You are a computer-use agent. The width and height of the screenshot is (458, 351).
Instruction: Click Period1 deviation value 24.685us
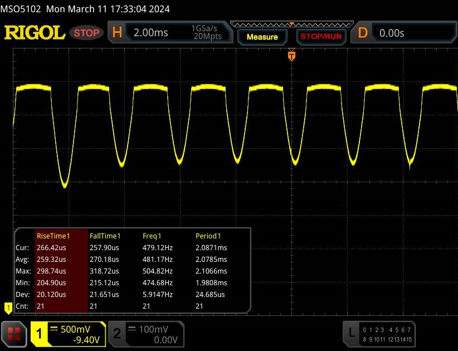[x=210, y=294]
